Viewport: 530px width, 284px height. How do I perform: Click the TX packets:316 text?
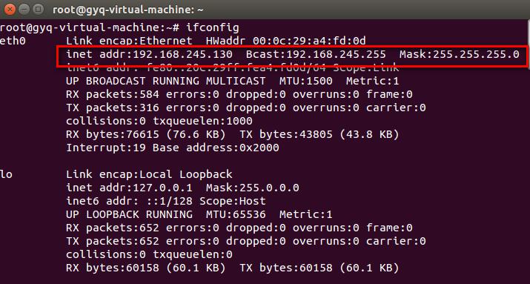[x=113, y=108]
